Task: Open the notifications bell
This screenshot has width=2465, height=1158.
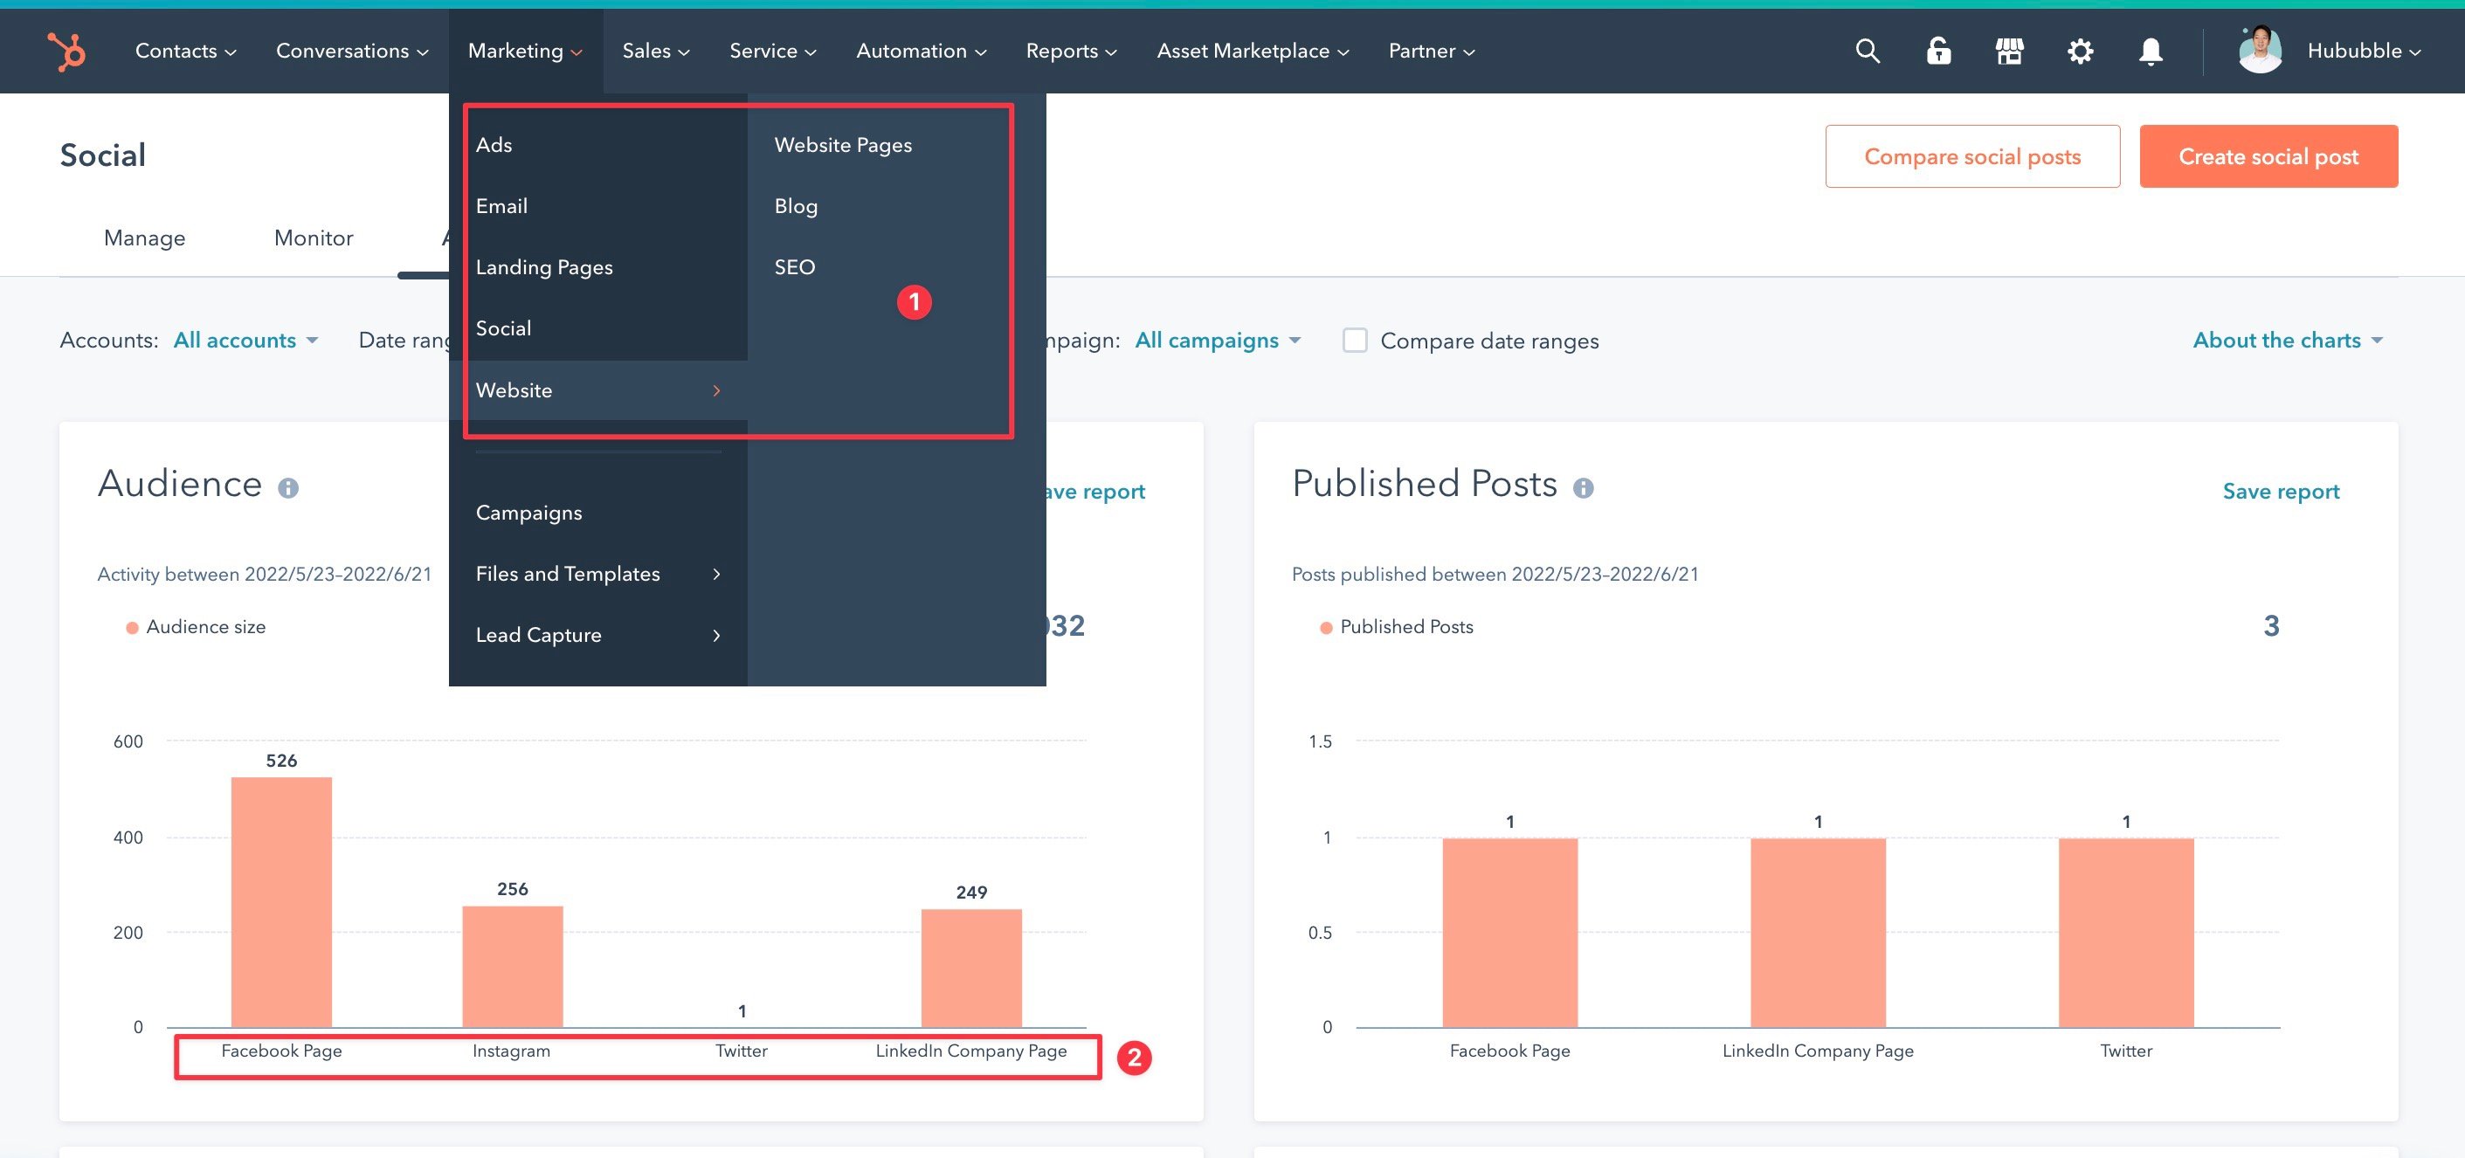Action: tap(2151, 51)
